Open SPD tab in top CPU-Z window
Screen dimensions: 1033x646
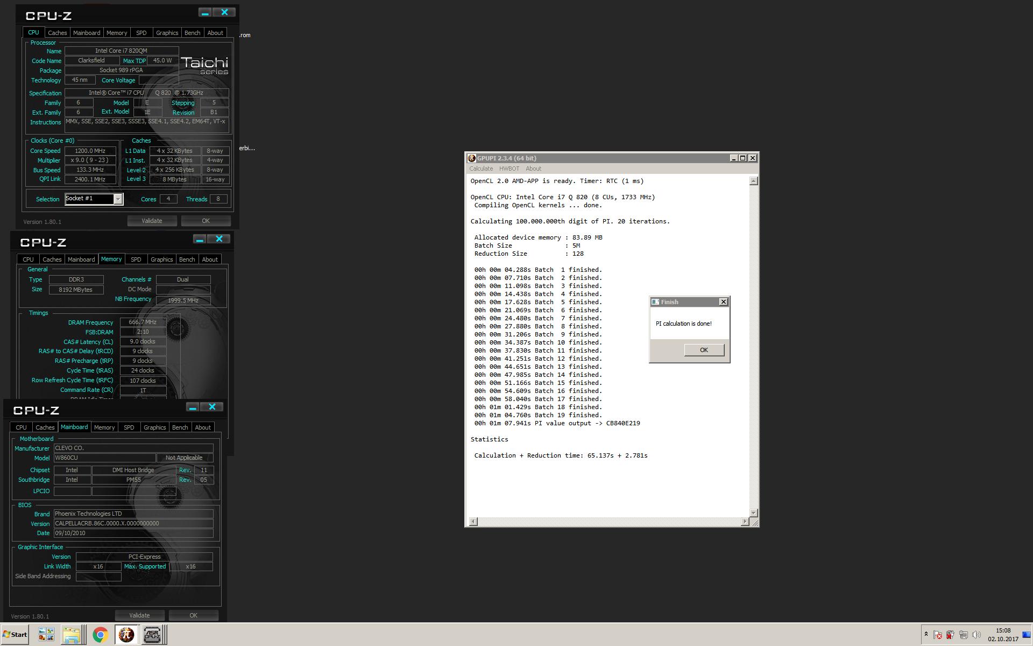click(141, 33)
